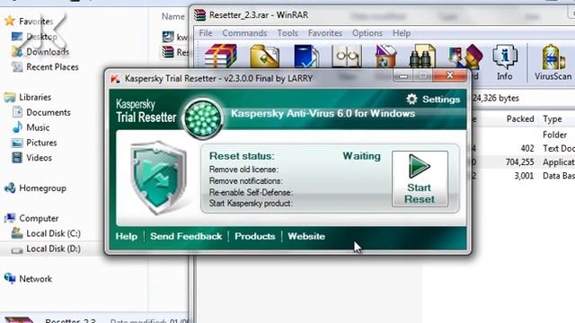Open Downloads in Explorer sidebar
The height and width of the screenshot is (323, 575).
pyautogui.click(x=48, y=52)
